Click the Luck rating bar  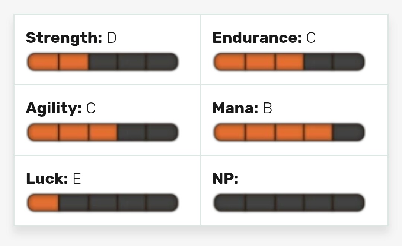[103, 203]
